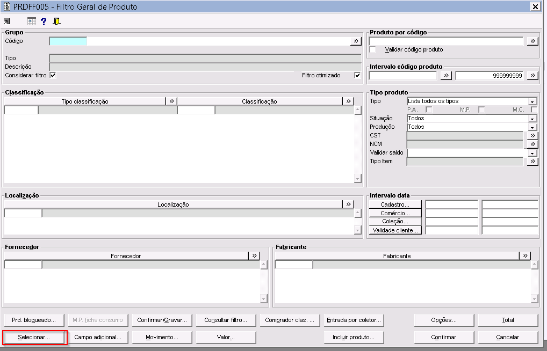The image size is (547, 351).
Task: Click the Localização code cell
Action: point(23,213)
